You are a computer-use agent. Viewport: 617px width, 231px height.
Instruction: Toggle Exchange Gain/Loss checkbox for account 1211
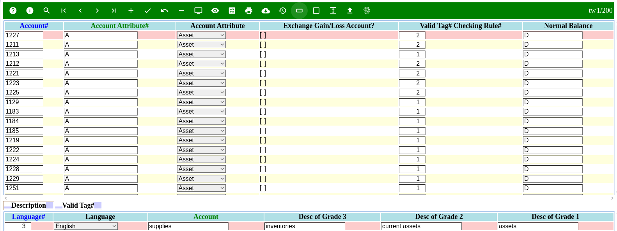(263, 45)
